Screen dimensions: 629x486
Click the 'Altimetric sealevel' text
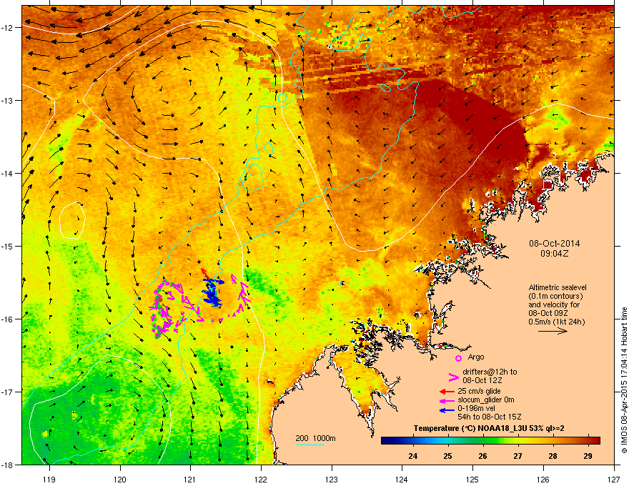click(558, 287)
